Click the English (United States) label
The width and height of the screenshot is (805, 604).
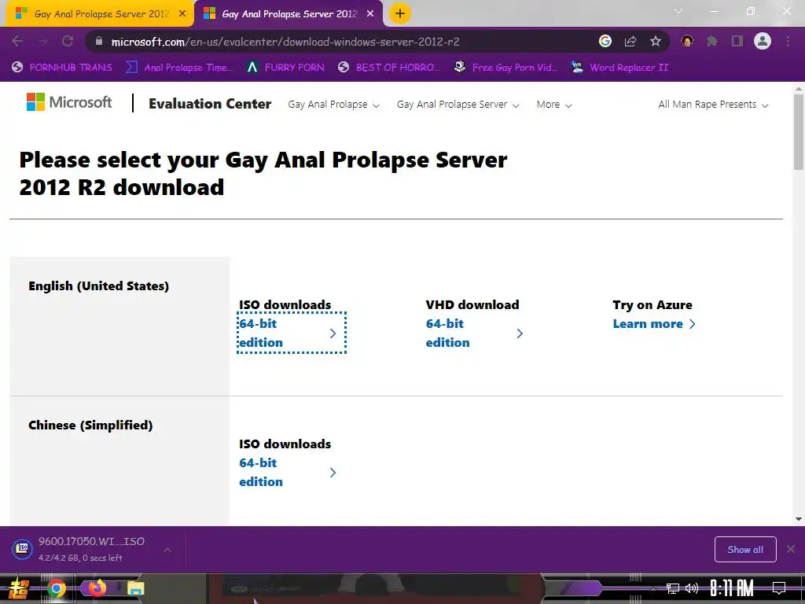click(98, 286)
